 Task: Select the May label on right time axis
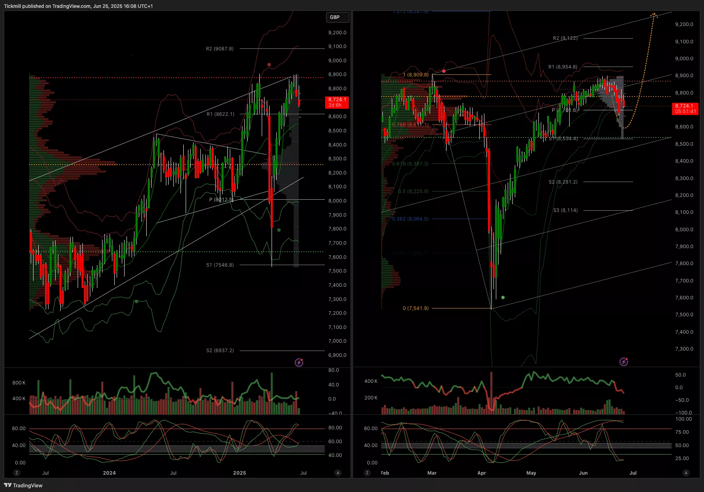[531, 473]
